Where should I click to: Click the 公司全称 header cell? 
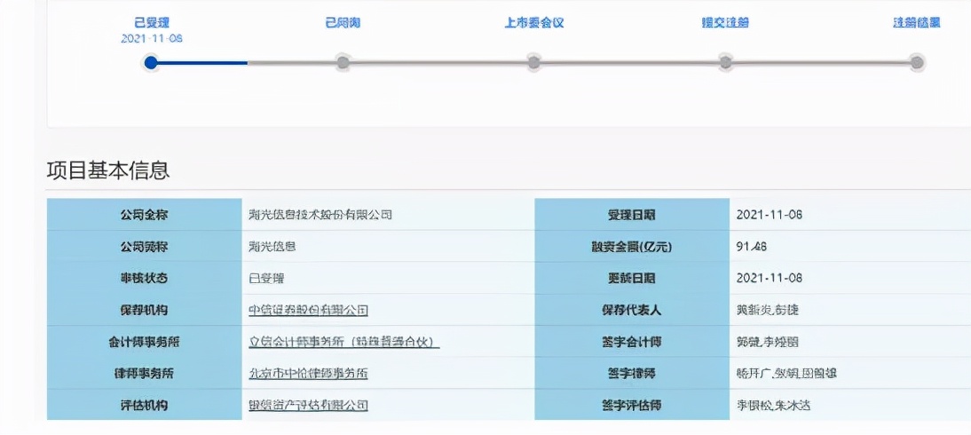tap(145, 215)
